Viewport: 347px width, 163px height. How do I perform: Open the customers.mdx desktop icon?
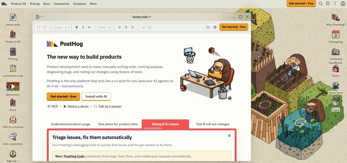(x=13, y=69)
